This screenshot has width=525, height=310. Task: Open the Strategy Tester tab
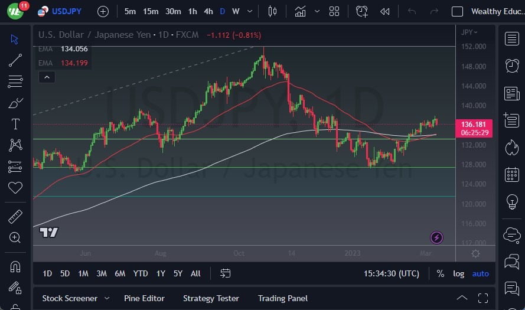pyautogui.click(x=211, y=298)
